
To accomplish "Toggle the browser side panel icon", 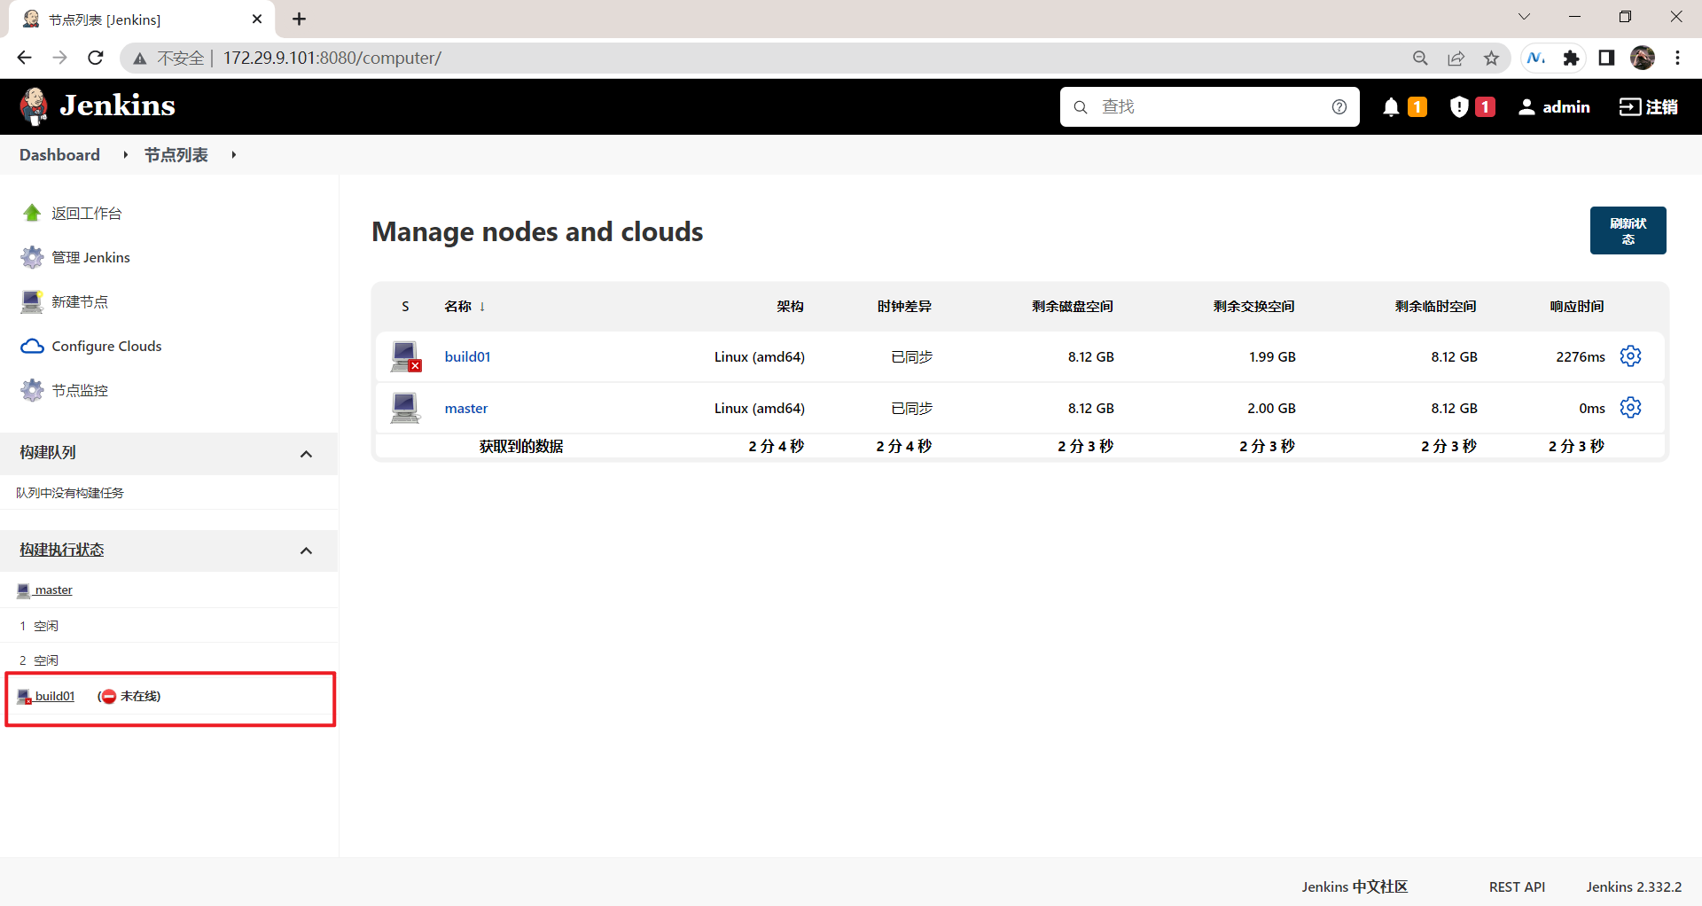I will click(x=1606, y=58).
